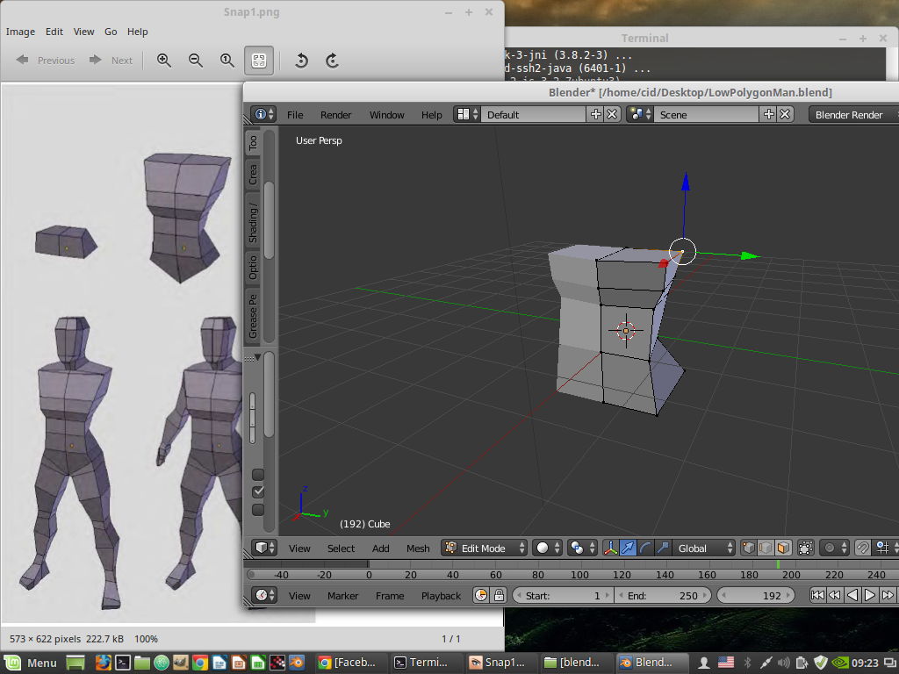Open Blender Render engine dropdown
This screenshot has width=899, height=674.
tap(853, 114)
